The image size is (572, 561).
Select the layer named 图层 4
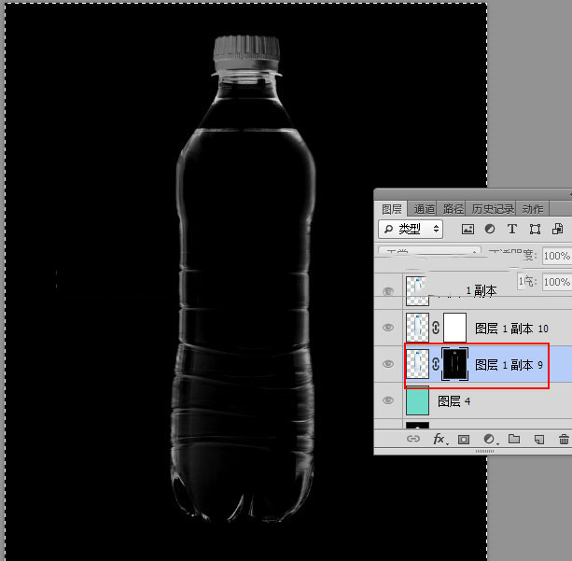tap(453, 401)
